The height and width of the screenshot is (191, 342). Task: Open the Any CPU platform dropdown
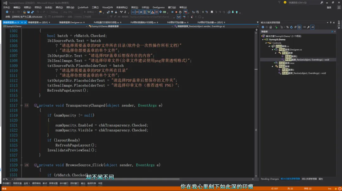(72, 12)
